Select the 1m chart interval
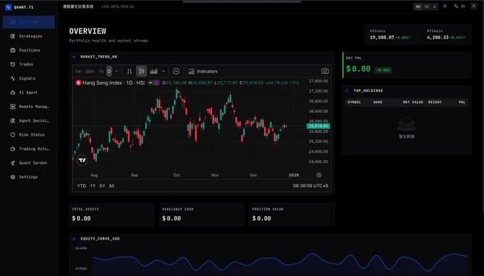Image resolution: width=484 pixels, height=276 pixels. pyautogui.click(x=78, y=71)
